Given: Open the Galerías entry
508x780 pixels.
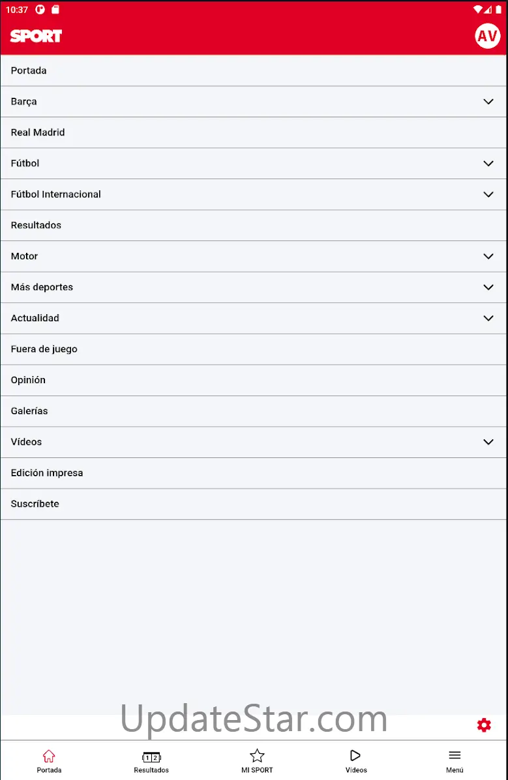Looking at the screenshot, I should [29, 411].
